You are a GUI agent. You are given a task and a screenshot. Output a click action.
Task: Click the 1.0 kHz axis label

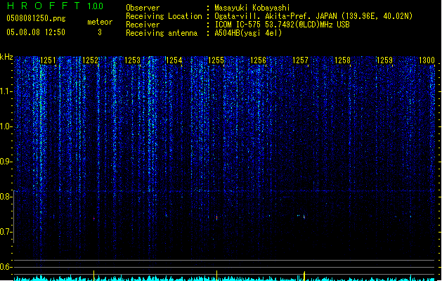pyautogui.click(x=6, y=126)
